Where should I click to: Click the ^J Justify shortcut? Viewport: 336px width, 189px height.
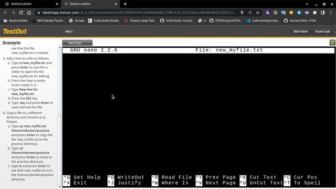point(124,183)
